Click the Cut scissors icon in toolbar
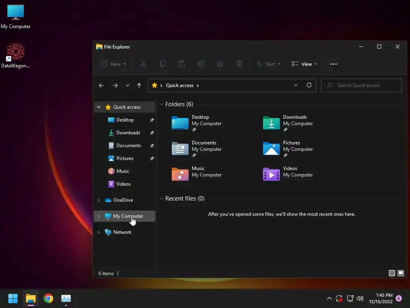 tap(143, 64)
